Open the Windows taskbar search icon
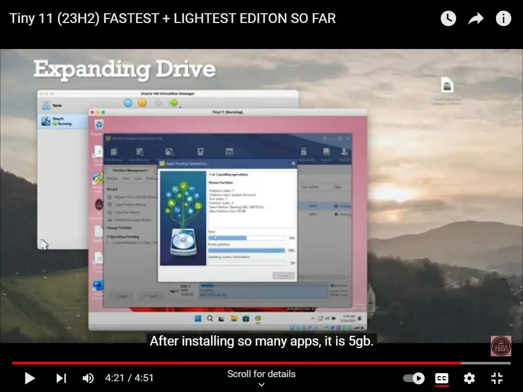523x392 pixels. (210, 318)
